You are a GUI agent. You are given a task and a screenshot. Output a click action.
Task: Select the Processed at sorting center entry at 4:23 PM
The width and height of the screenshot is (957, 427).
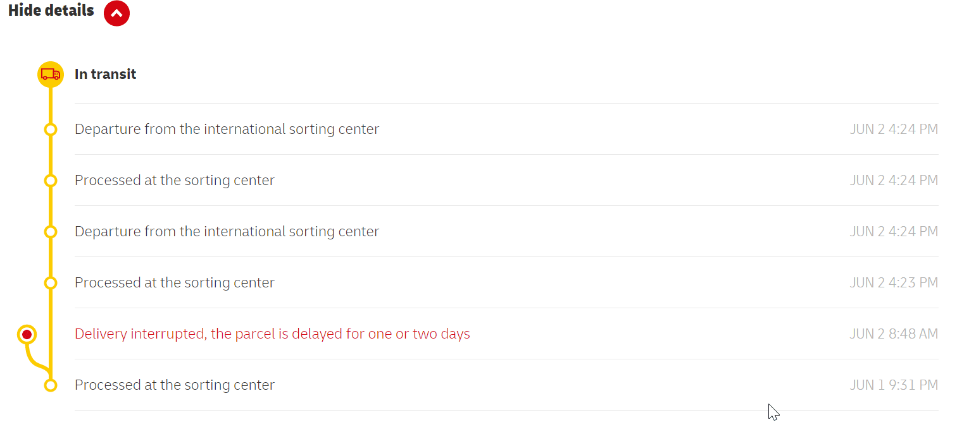pos(175,282)
